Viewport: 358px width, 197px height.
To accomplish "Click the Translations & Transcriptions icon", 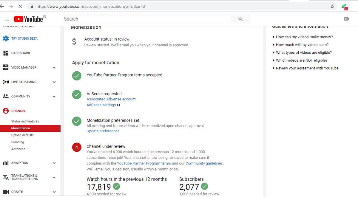I will [x=6, y=177].
